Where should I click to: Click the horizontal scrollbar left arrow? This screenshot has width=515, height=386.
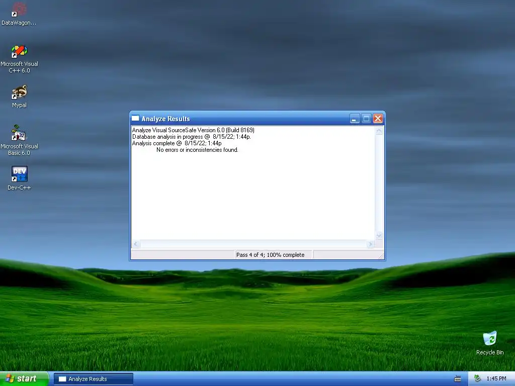click(136, 244)
